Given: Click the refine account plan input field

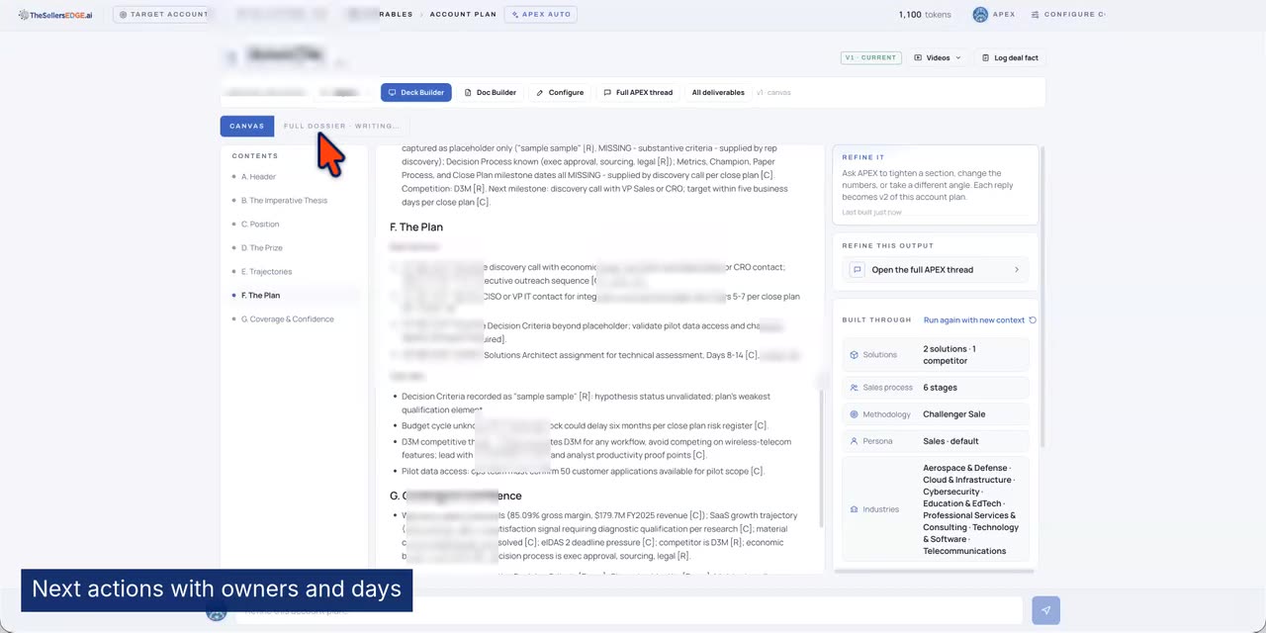Looking at the screenshot, I should point(629,610).
